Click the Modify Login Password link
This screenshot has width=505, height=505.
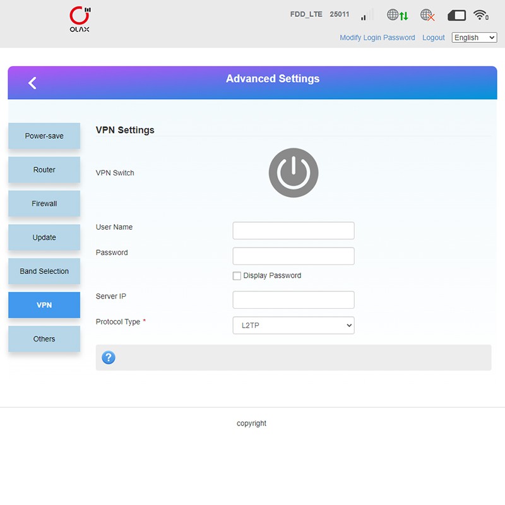[377, 38]
